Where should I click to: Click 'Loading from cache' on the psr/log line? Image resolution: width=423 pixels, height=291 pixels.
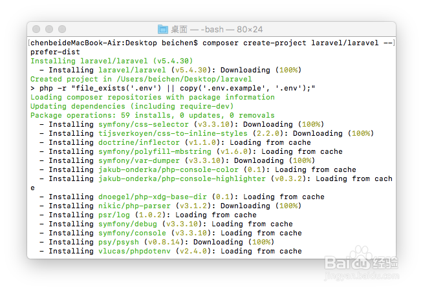[x=216, y=215]
